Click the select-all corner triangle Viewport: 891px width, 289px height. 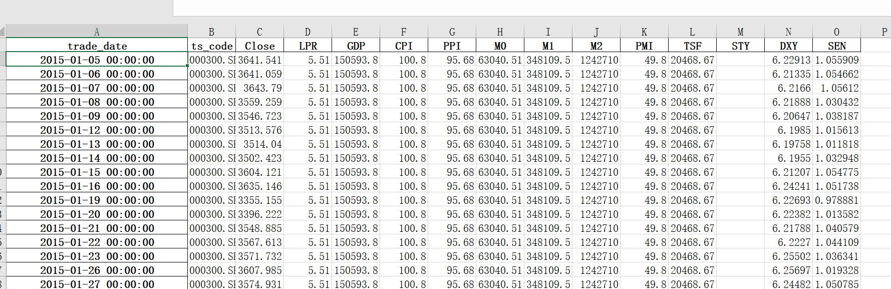pyautogui.click(x=3, y=32)
